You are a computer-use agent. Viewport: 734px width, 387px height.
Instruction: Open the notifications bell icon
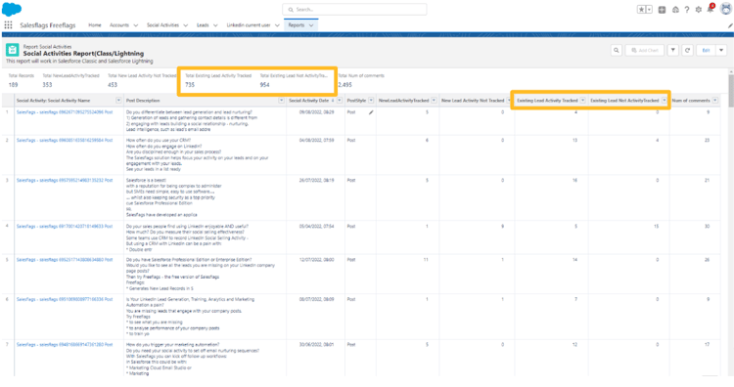[711, 9]
